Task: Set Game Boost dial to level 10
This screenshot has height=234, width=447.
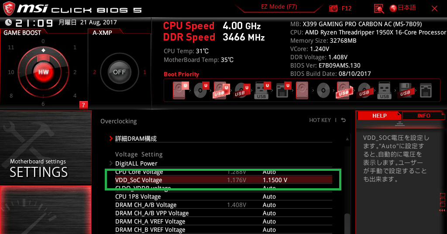Action: pyautogui.click(x=11, y=72)
